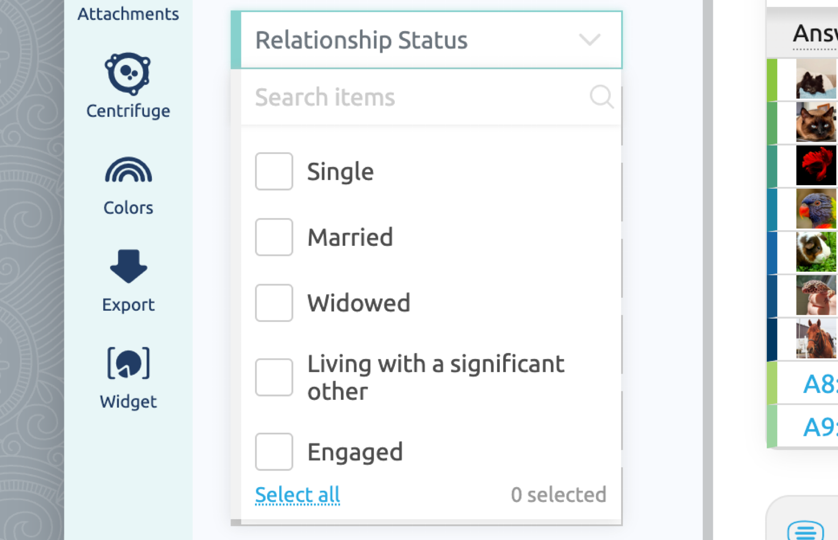Open the Widget icon
The height and width of the screenshot is (540, 838).
tap(128, 363)
